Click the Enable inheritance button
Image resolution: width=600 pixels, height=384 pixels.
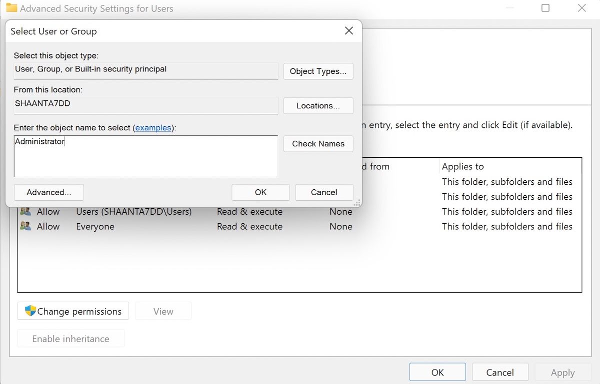tap(70, 339)
